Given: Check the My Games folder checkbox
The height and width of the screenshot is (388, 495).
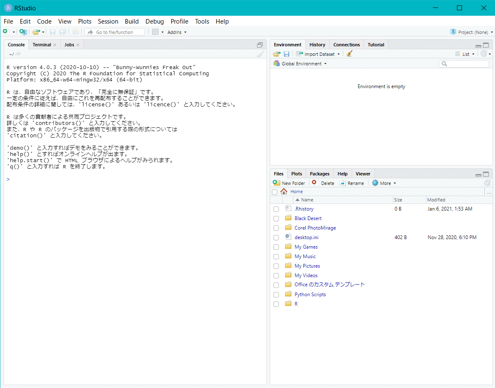Looking at the screenshot, I should coord(276,247).
